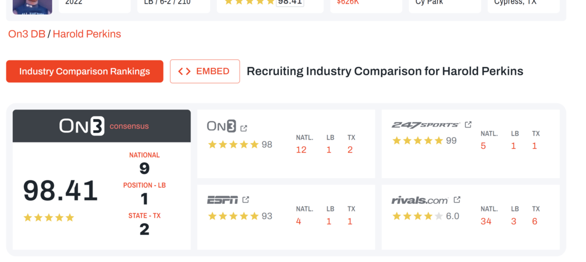Click ESPN national rank 4
This screenshot has height=262, width=586.
point(299,222)
